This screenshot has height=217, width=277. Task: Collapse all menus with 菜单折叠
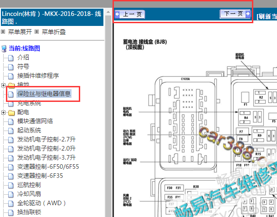tap(54, 32)
